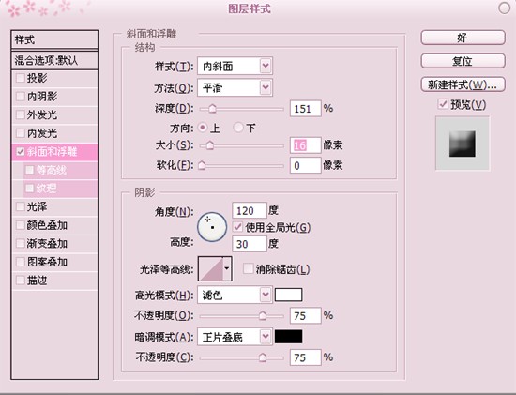The width and height of the screenshot is (516, 395).
Task: Toggle the 消除锯齿 (Anti-alias) checkbox
Action: [248, 268]
